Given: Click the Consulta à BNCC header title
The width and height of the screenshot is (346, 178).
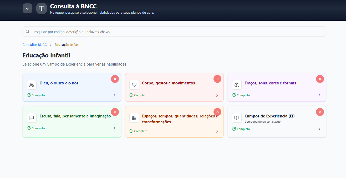Looking at the screenshot, I should 73,6.
